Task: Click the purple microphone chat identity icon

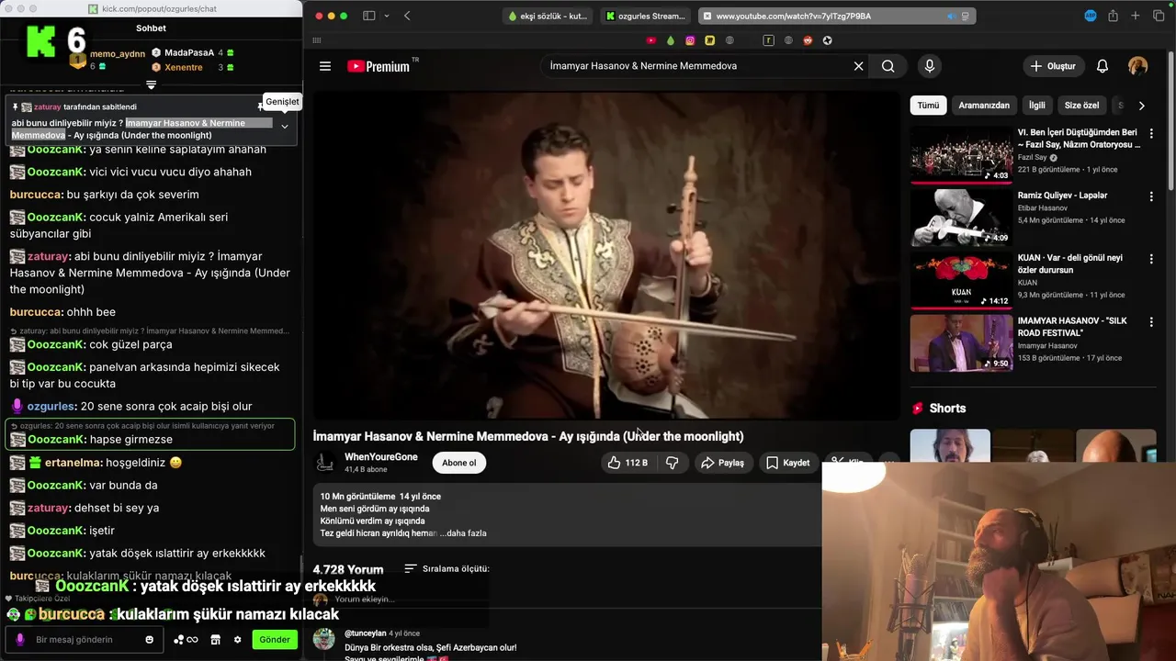Action: click(20, 640)
